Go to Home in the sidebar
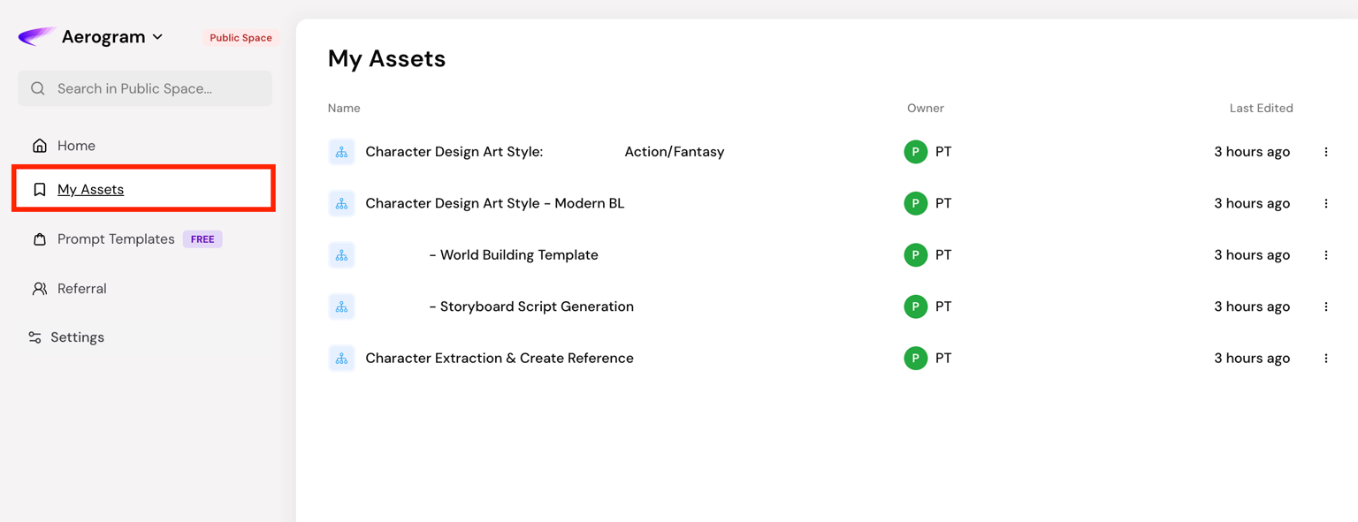Image resolution: width=1358 pixels, height=522 pixels. 76,146
